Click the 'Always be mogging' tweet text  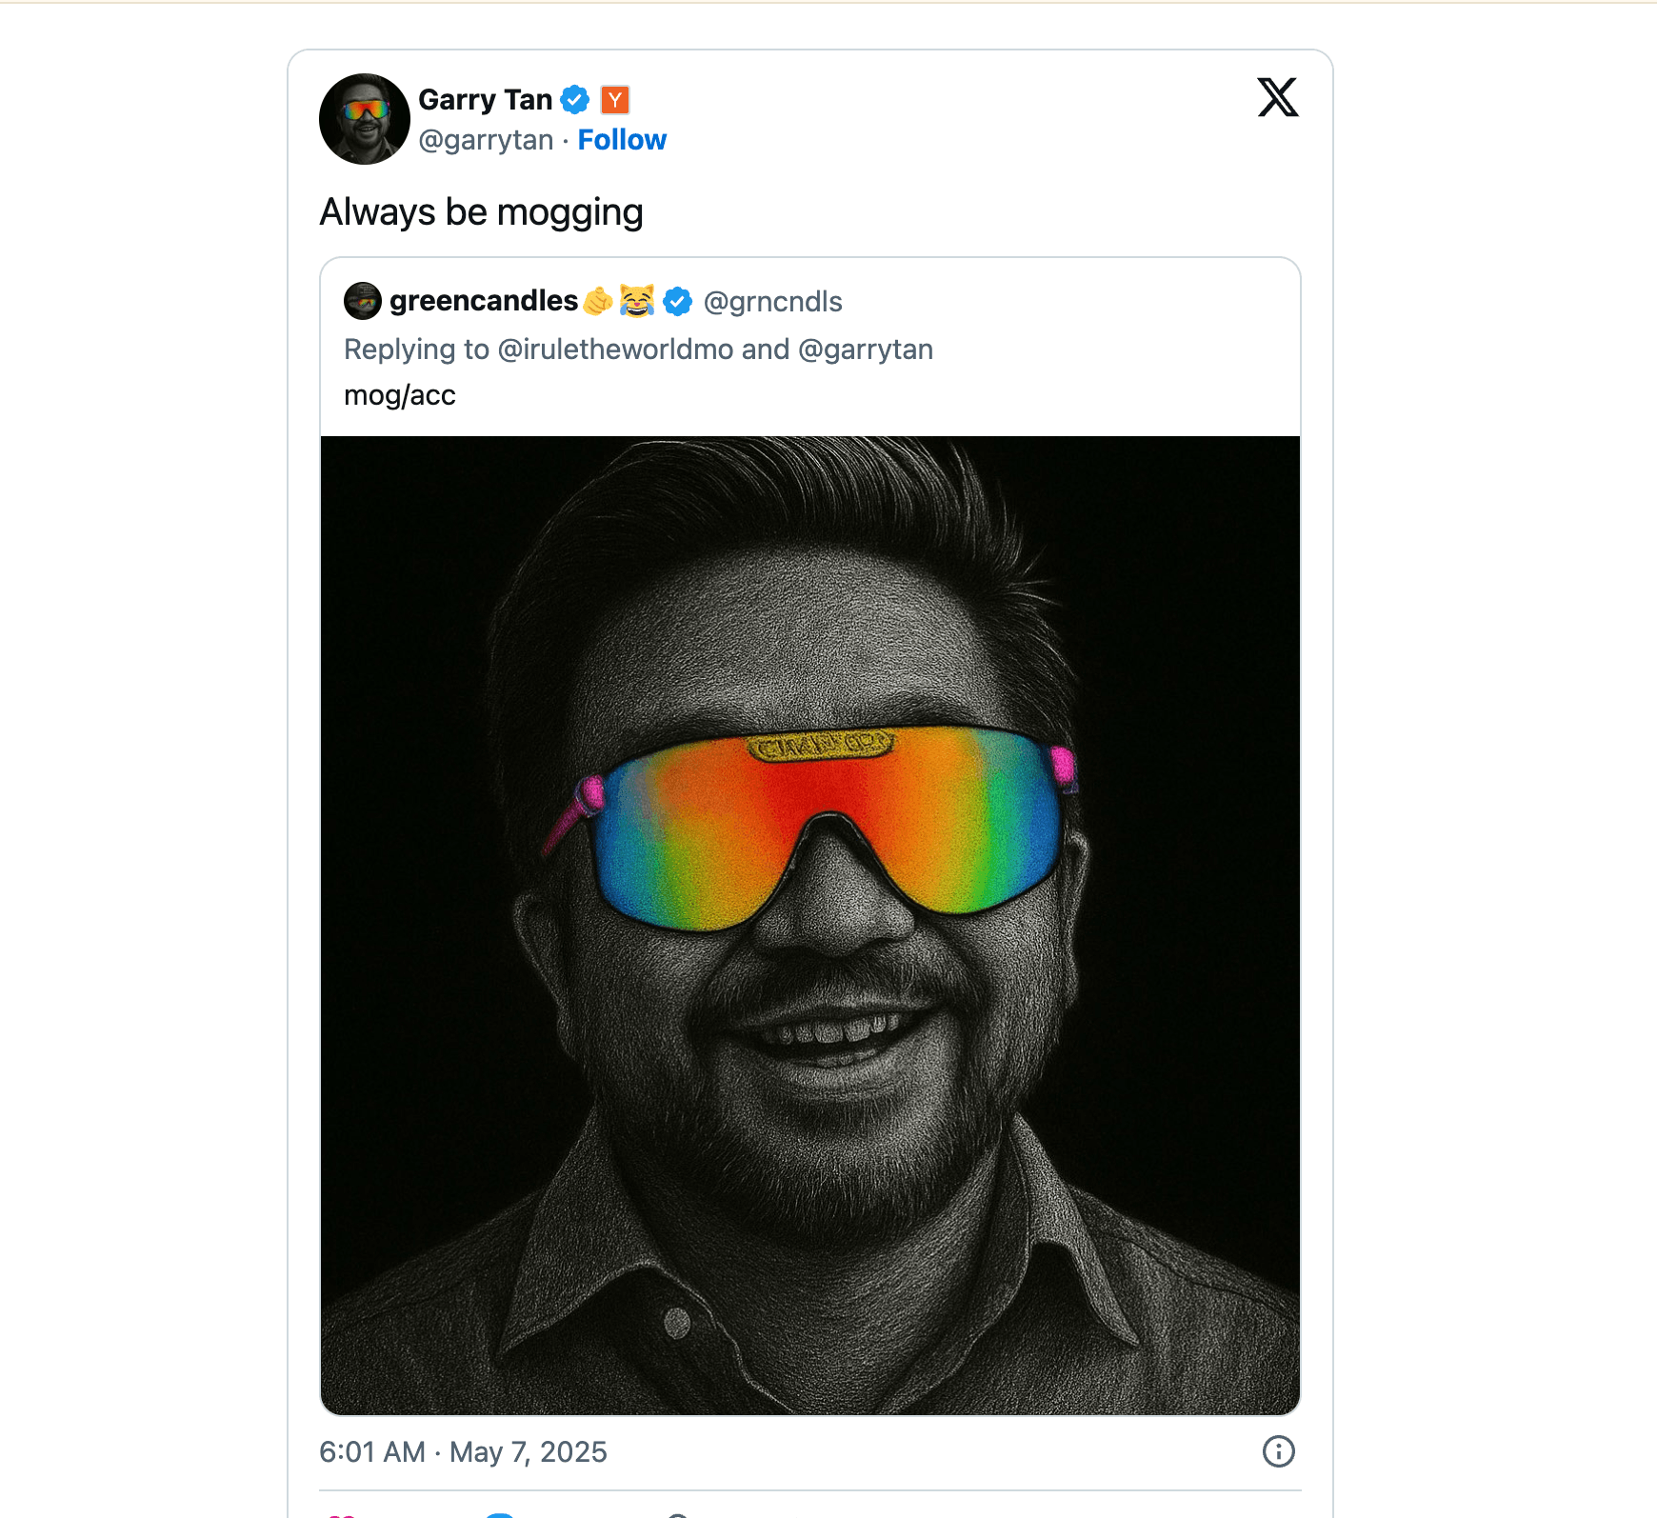click(482, 211)
